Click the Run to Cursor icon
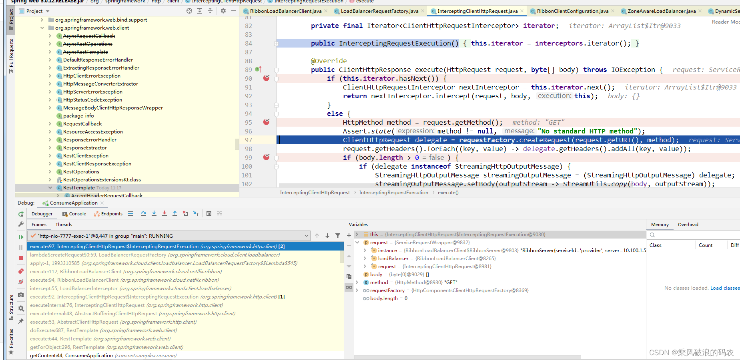 196,214
